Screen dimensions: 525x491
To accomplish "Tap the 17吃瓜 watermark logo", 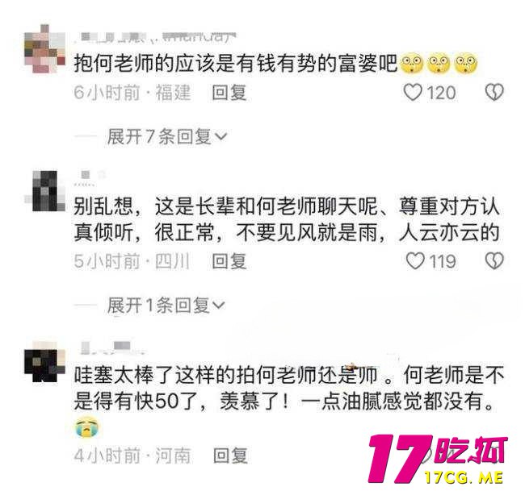I will click(437, 460).
